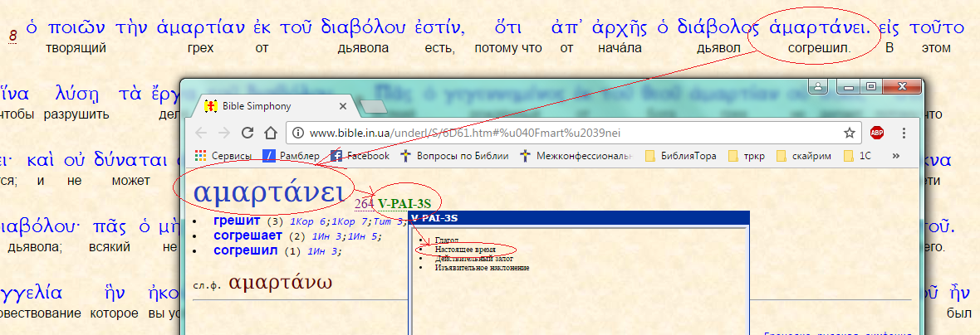Reload the Bible Simphony page
This screenshot has height=335, width=980.
(247, 133)
